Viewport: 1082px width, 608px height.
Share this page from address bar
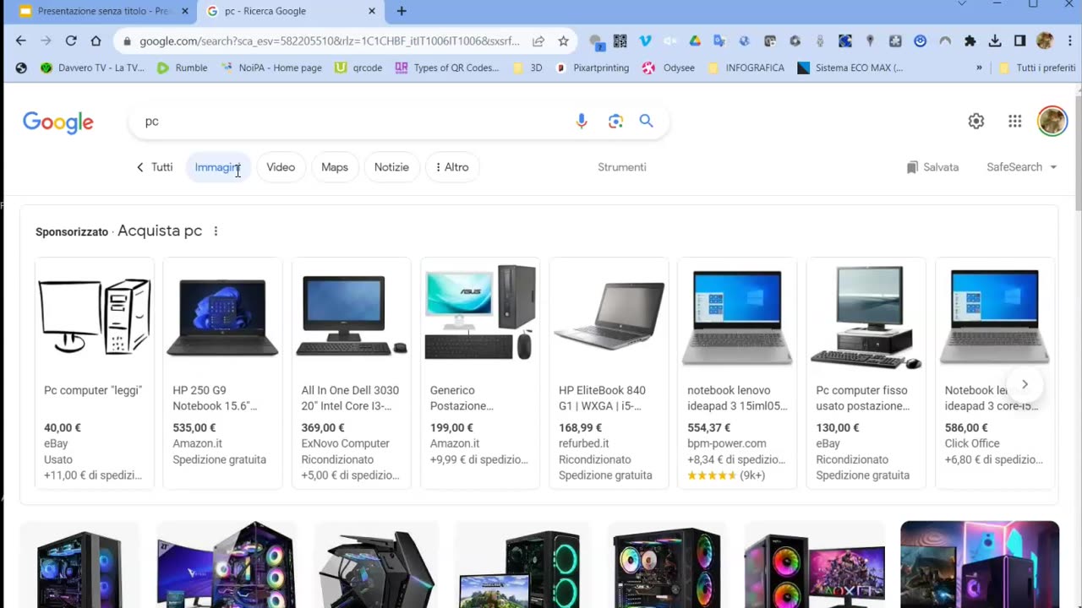point(538,41)
